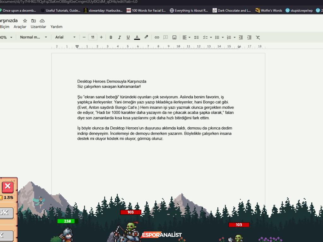Insert an image into the document

pyautogui.click(x=174, y=37)
